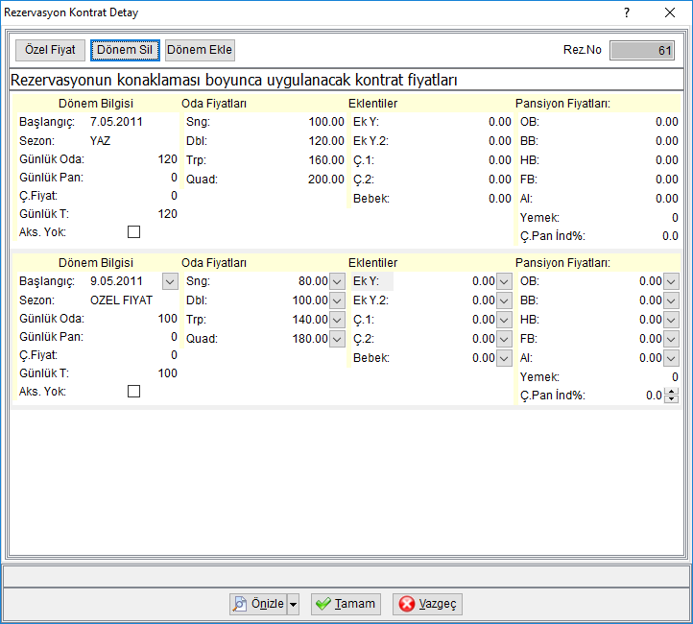This screenshot has height=624, width=693.
Task: Open the Dbl 100.00 dropdown
Action: [x=337, y=300]
